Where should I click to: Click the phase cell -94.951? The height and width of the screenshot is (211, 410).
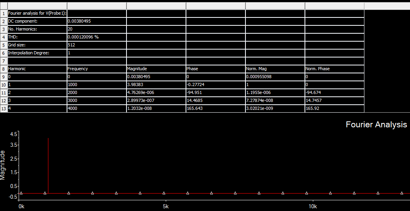coord(216,92)
